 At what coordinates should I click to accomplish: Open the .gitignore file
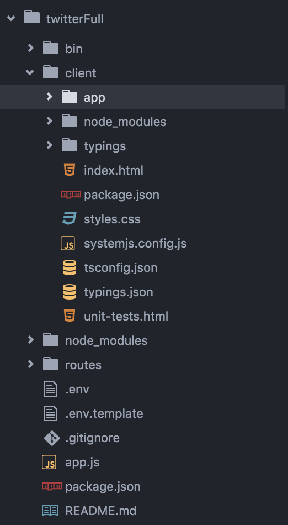tap(92, 438)
